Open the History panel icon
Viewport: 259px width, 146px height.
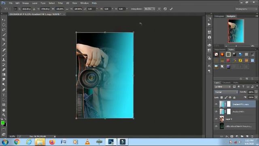[209, 19]
